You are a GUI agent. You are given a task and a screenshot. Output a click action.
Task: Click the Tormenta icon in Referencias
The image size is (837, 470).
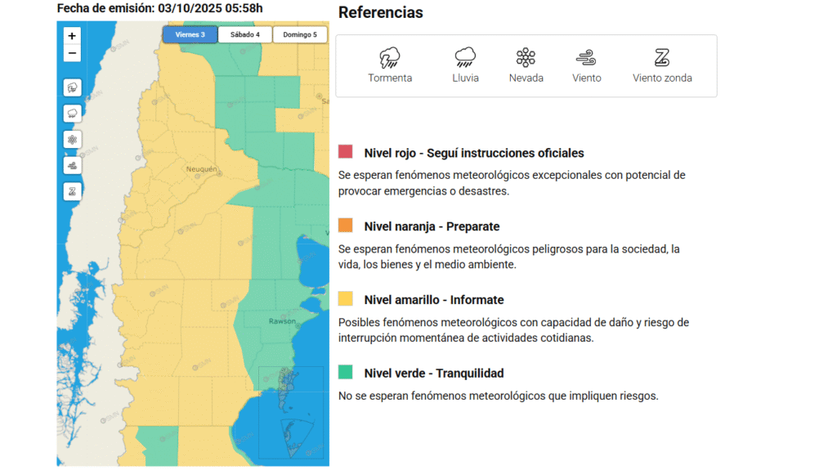pyautogui.click(x=390, y=57)
